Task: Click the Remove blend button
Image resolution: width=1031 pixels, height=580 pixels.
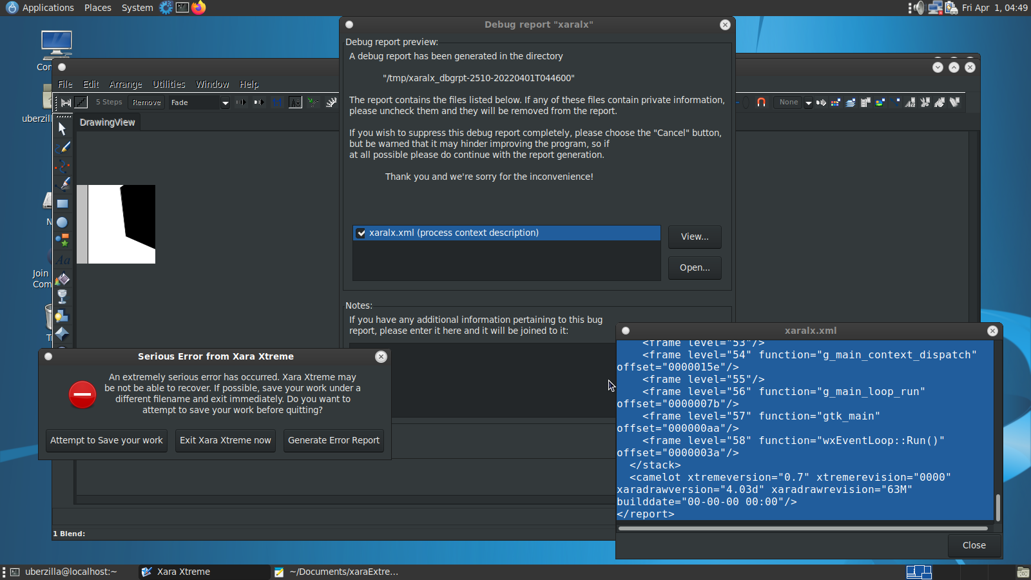Action: click(x=147, y=102)
